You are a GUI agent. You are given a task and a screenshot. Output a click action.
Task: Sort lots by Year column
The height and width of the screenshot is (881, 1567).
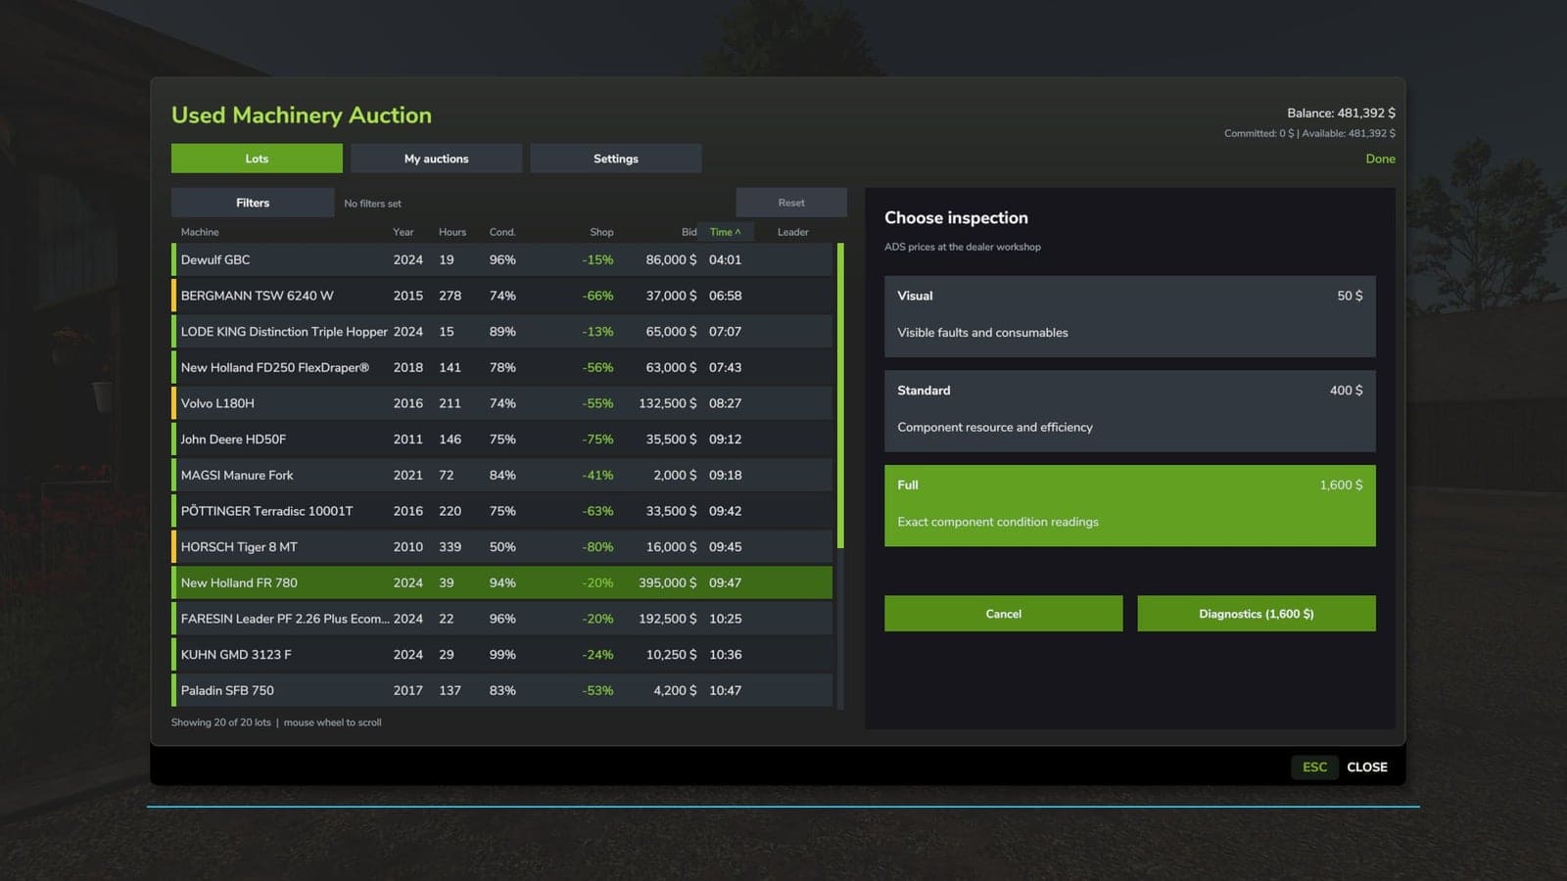click(x=404, y=232)
